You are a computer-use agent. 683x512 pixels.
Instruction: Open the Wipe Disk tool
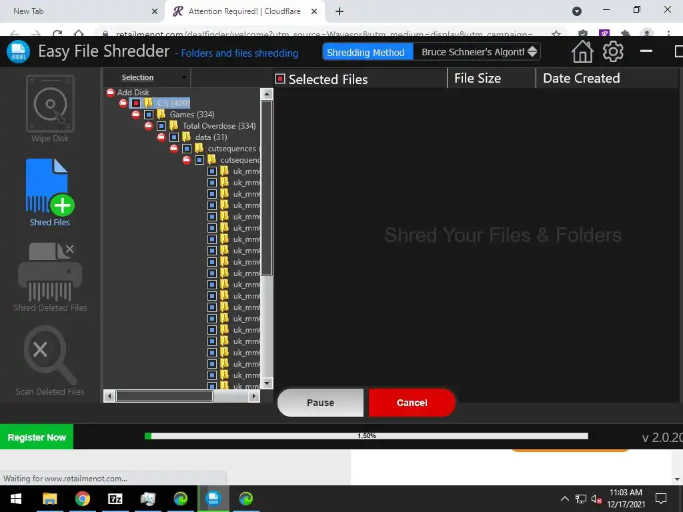pyautogui.click(x=50, y=109)
